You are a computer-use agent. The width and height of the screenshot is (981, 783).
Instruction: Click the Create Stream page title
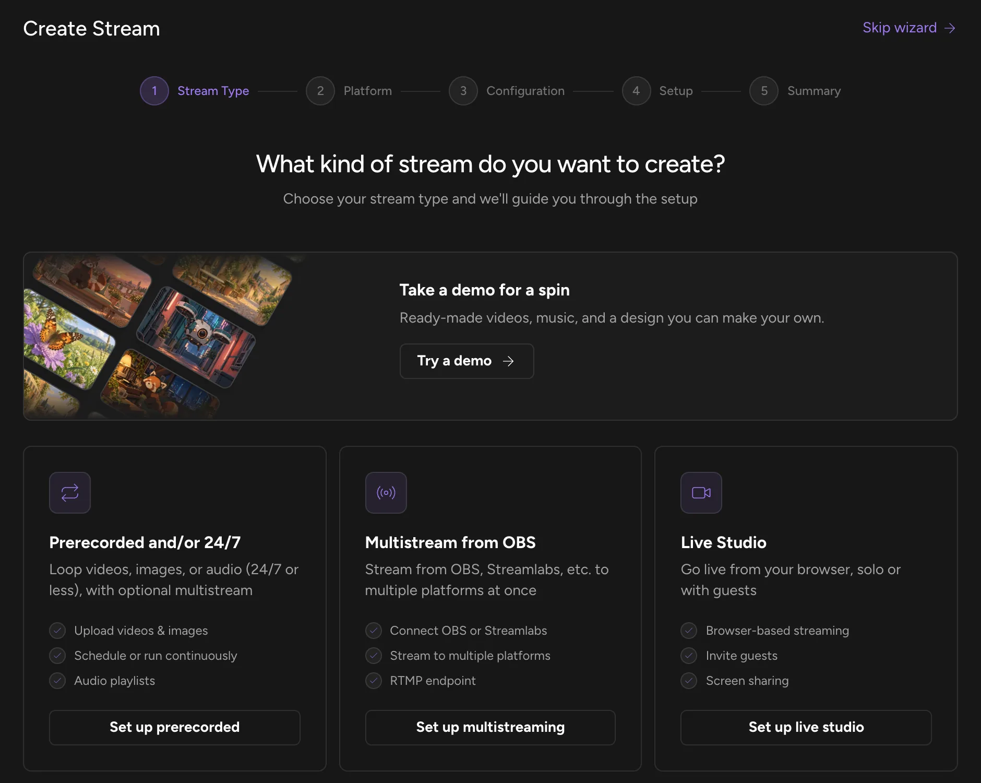tap(92, 29)
